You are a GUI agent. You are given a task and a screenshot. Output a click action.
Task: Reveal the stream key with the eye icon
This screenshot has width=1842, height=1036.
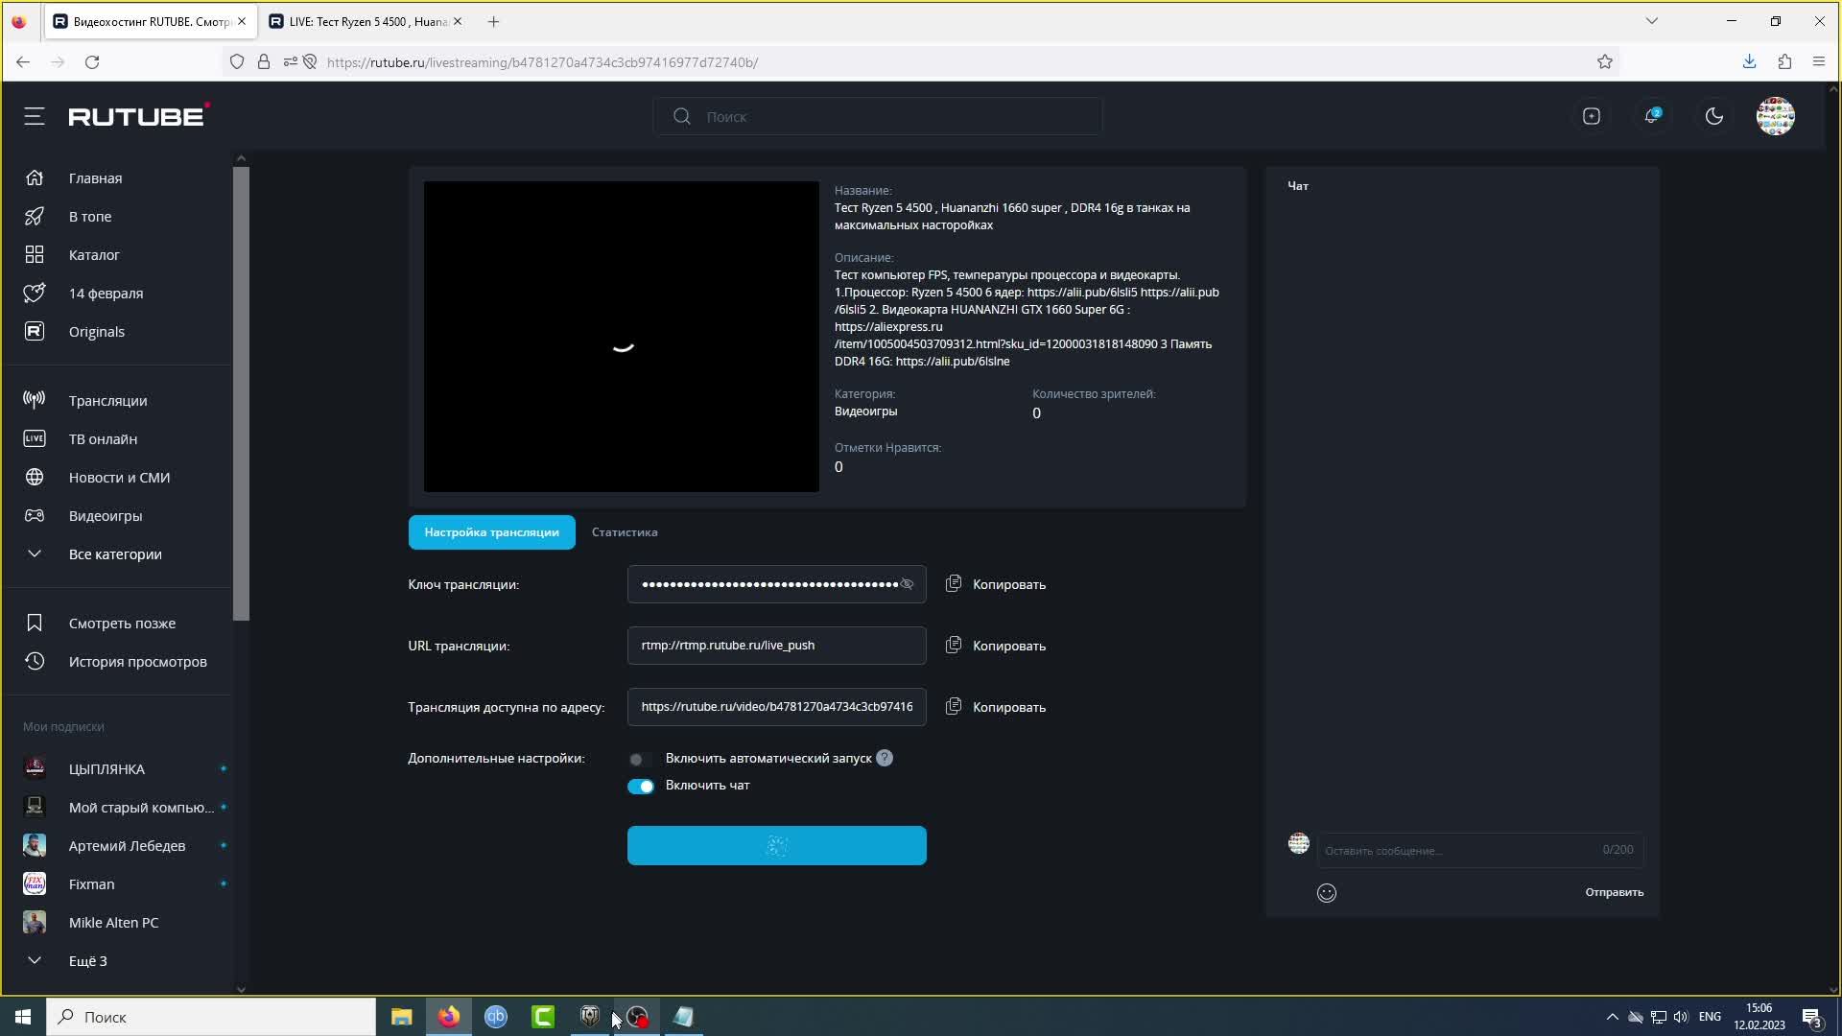(x=907, y=584)
